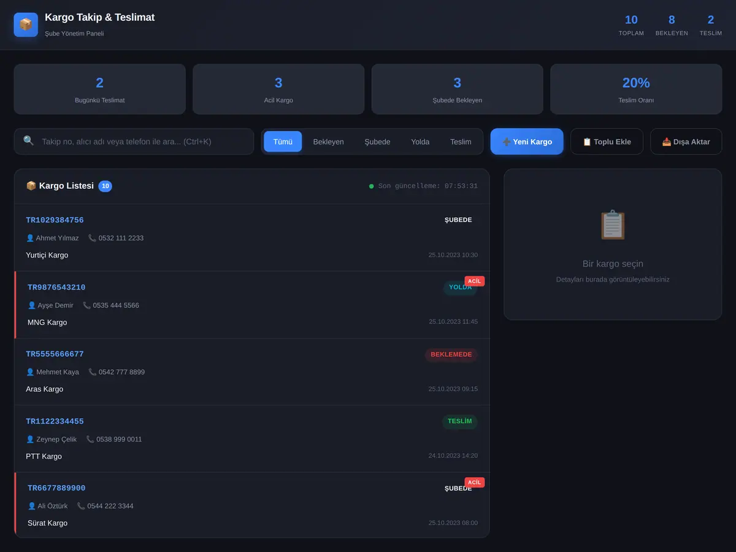Image resolution: width=736 pixels, height=552 pixels.
Task: Click the Kargo Listesi count badge 10
Action: click(105, 186)
